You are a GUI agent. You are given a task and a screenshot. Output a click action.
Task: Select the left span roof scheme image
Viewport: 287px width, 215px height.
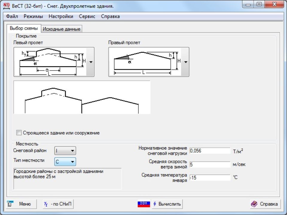coord(50,62)
